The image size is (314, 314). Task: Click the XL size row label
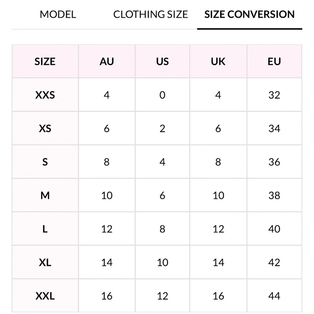click(x=45, y=263)
